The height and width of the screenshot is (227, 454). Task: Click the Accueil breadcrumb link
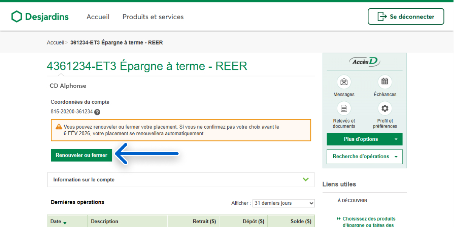click(55, 43)
